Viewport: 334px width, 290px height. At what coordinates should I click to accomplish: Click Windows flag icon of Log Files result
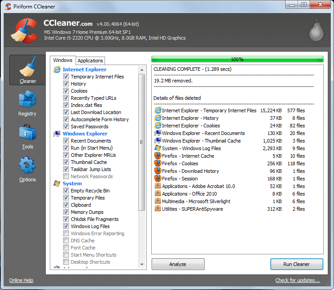158,148
